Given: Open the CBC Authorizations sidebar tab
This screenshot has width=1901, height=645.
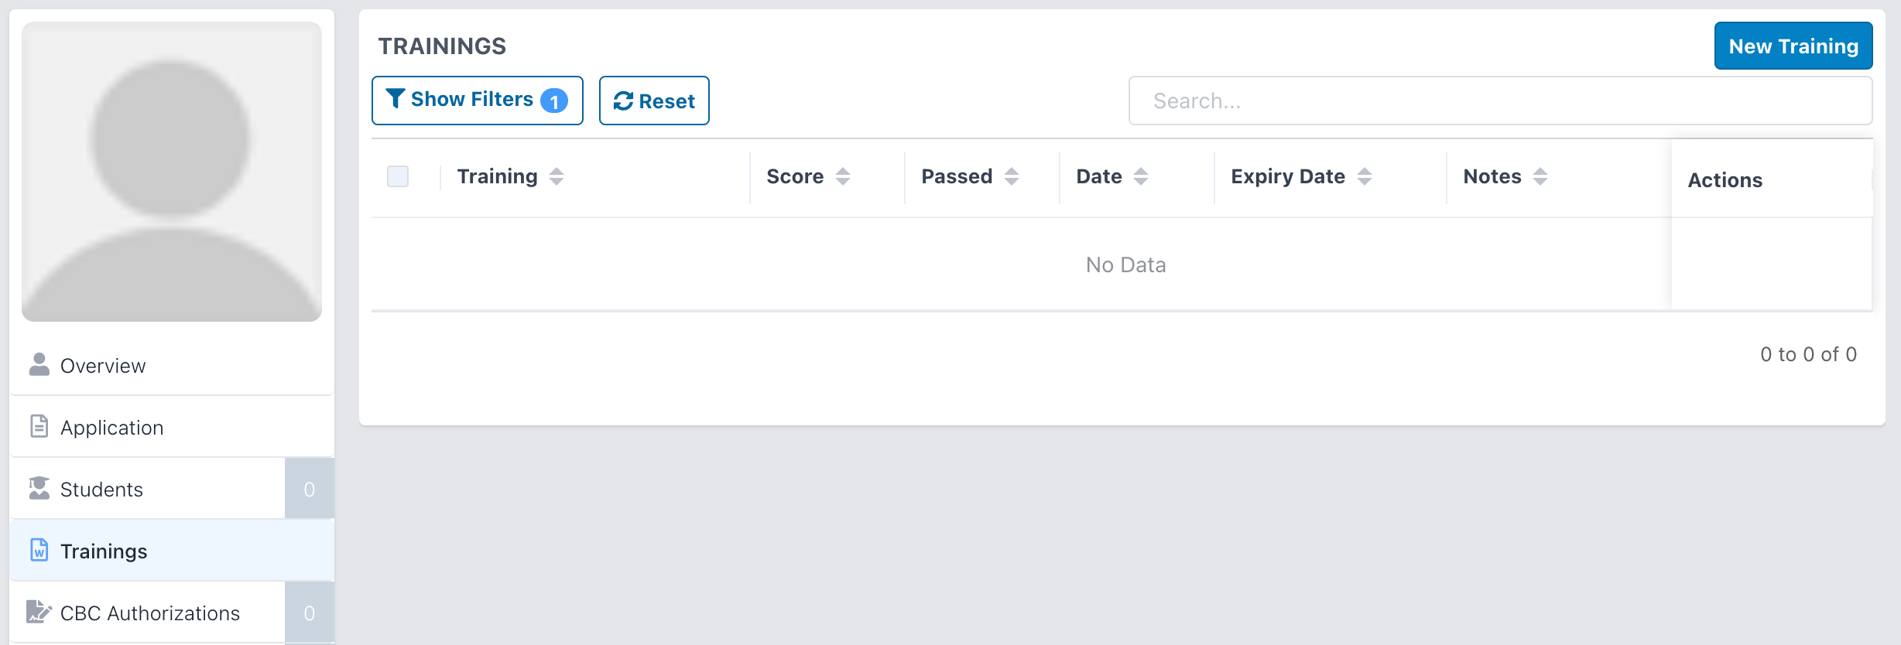Looking at the screenshot, I should pyautogui.click(x=172, y=613).
